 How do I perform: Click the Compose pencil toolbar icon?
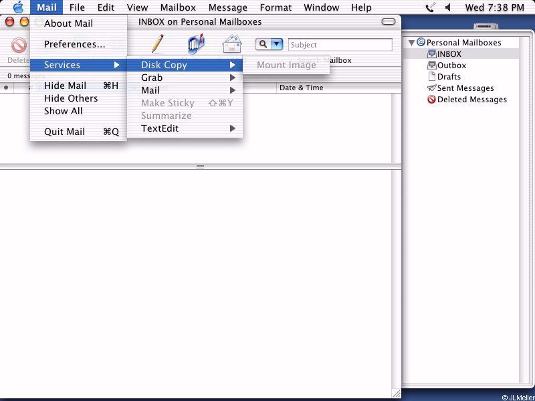(x=157, y=44)
